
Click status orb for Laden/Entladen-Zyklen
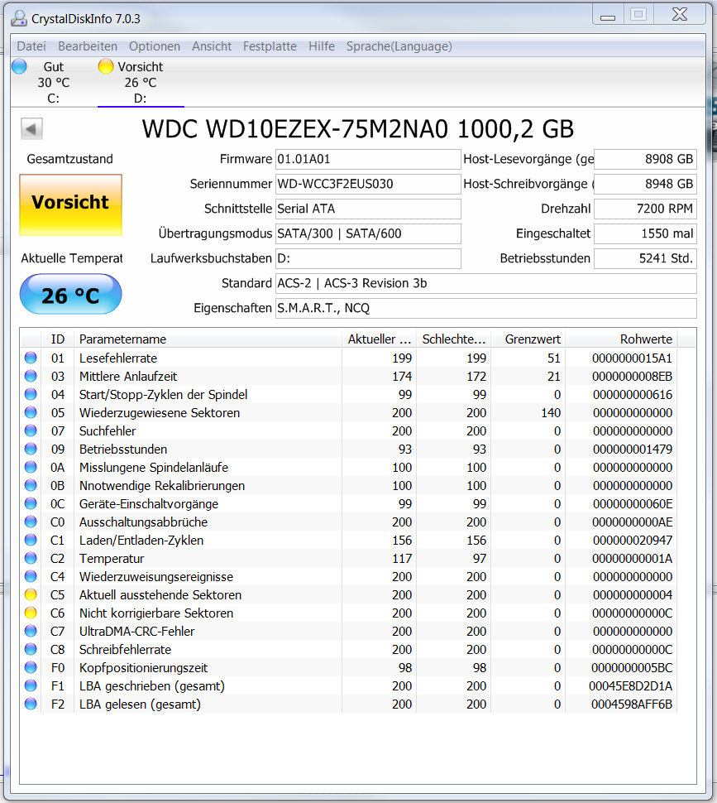tap(31, 540)
